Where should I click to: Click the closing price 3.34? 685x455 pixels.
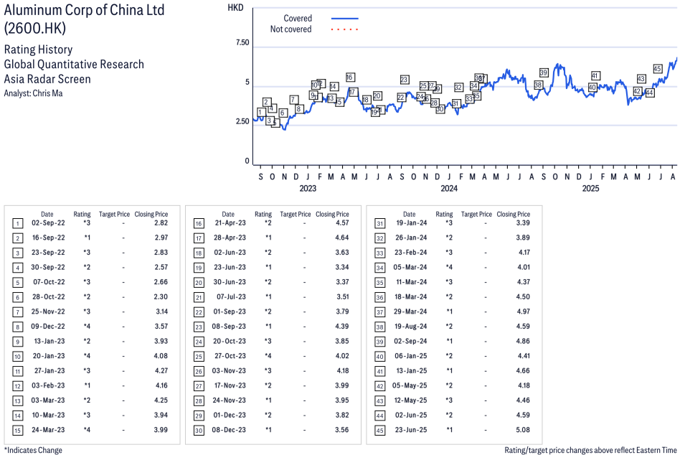(x=342, y=267)
